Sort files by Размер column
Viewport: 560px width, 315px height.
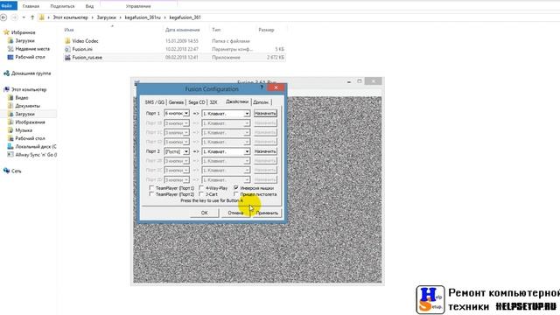pyautogui.click(x=266, y=30)
